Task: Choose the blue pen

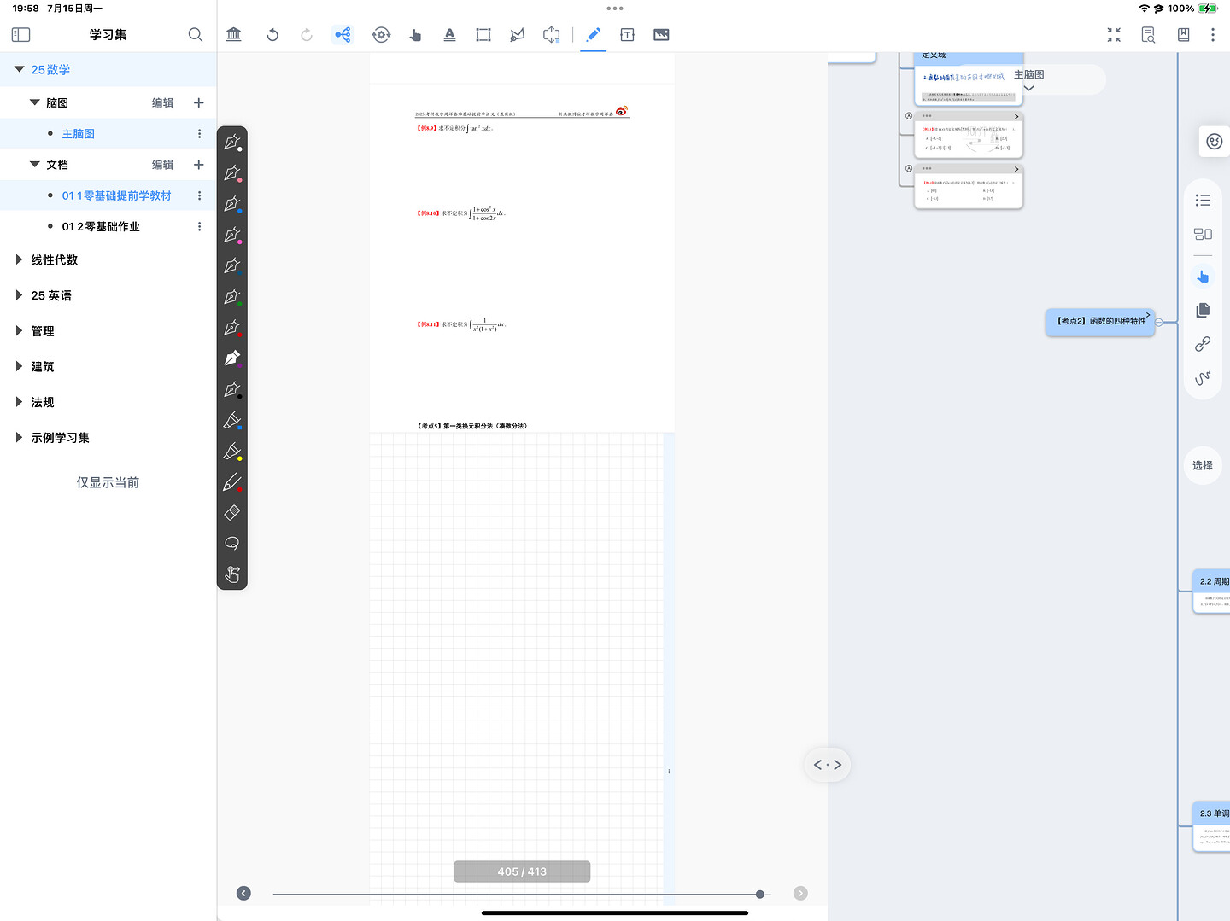Action: click(x=232, y=204)
